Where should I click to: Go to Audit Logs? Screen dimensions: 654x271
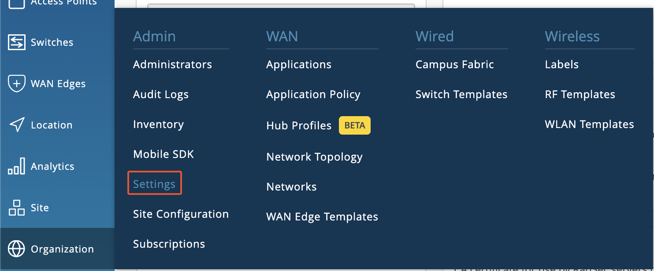click(161, 95)
